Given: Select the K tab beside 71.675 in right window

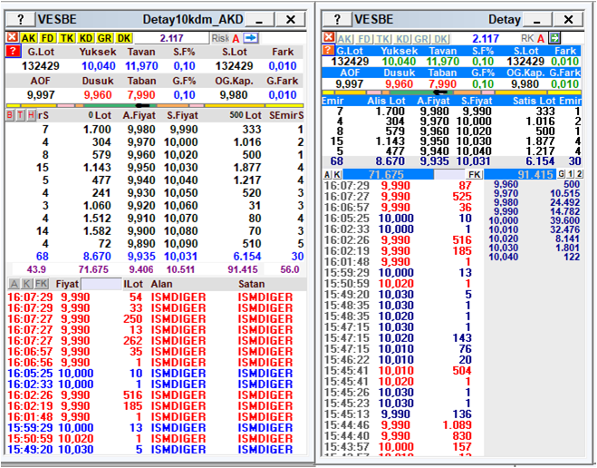Looking at the screenshot, I should [337, 175].
